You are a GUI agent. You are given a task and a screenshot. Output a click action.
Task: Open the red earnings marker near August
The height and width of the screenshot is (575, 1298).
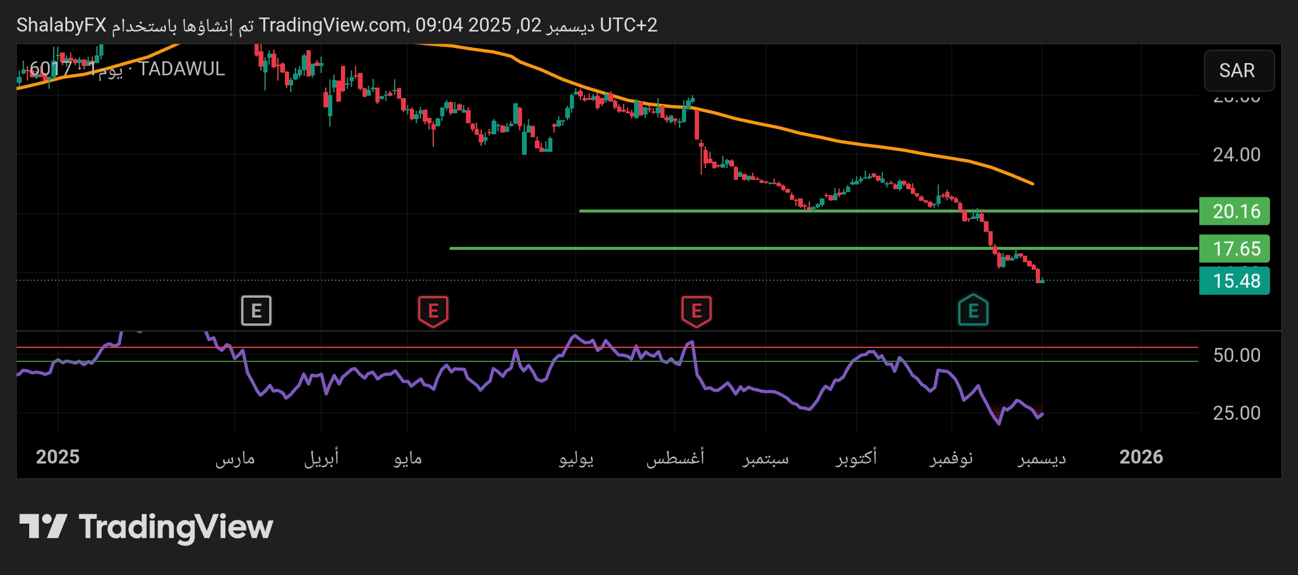[696, 311]
